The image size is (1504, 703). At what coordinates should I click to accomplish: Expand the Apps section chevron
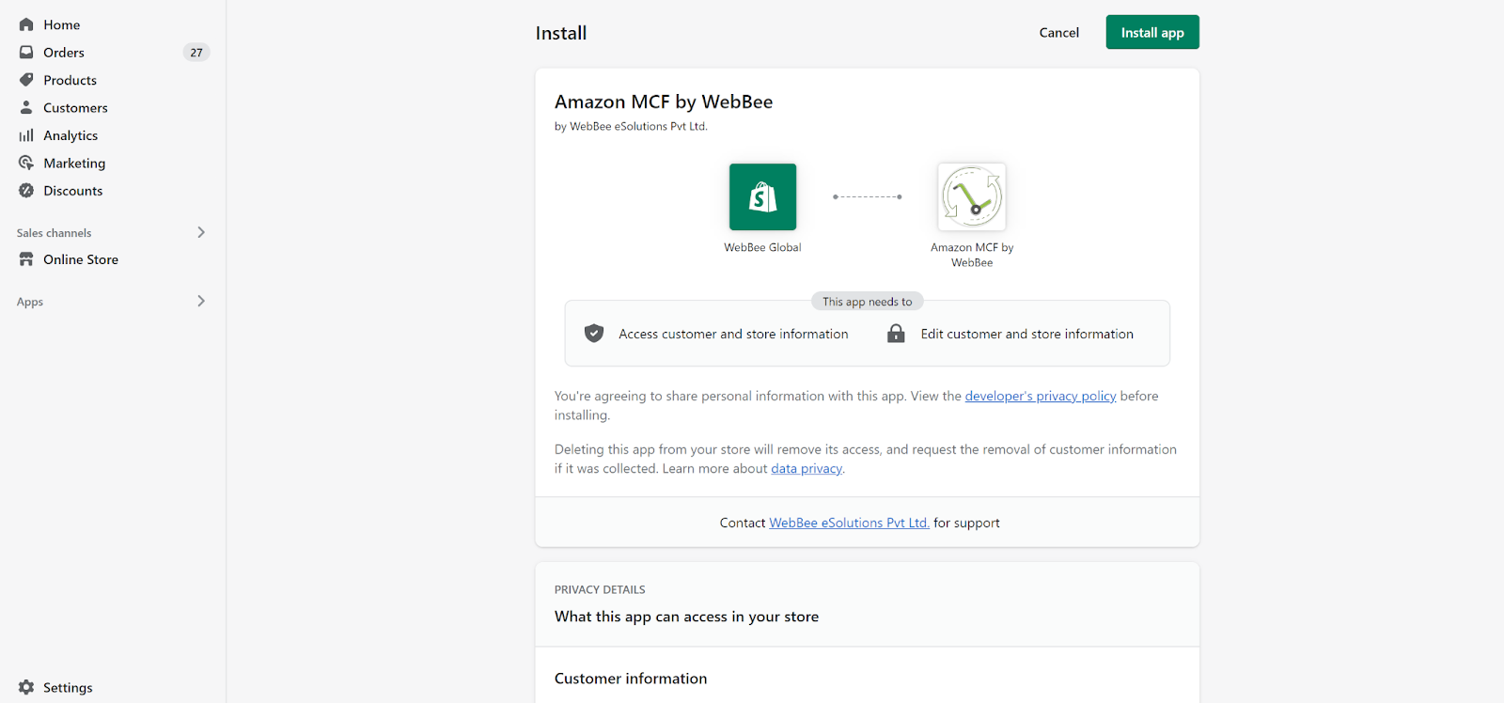pyautogui.click(x=201, y=301)
